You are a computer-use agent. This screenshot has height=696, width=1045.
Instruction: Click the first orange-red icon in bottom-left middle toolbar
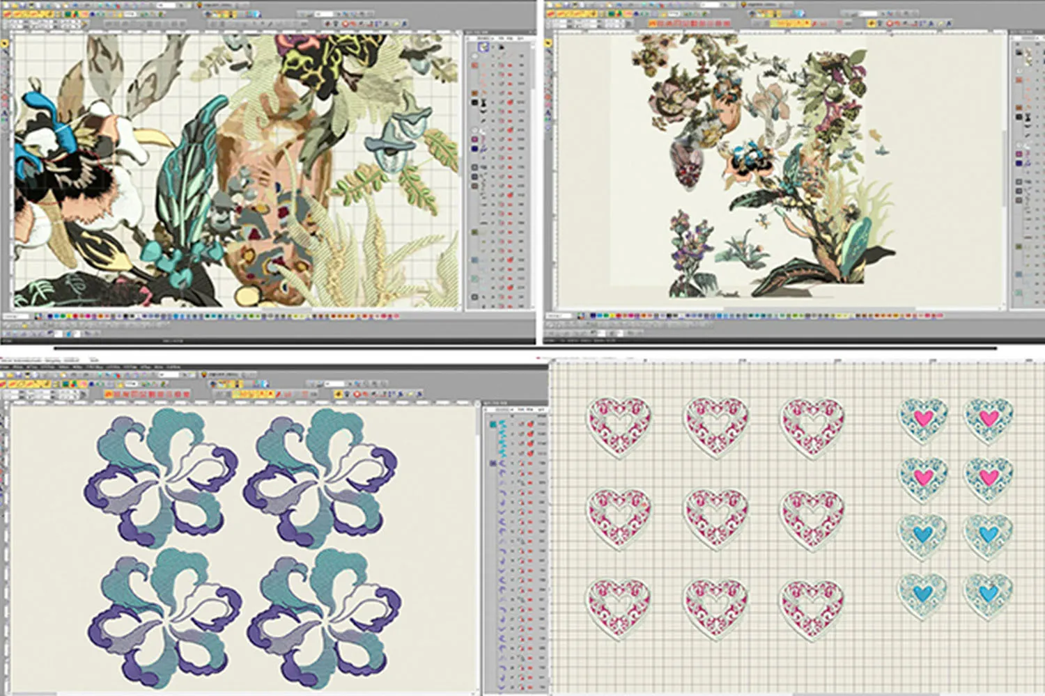pos(109,395)
